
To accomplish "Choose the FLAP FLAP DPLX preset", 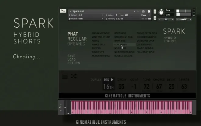I will coord(145,48).
